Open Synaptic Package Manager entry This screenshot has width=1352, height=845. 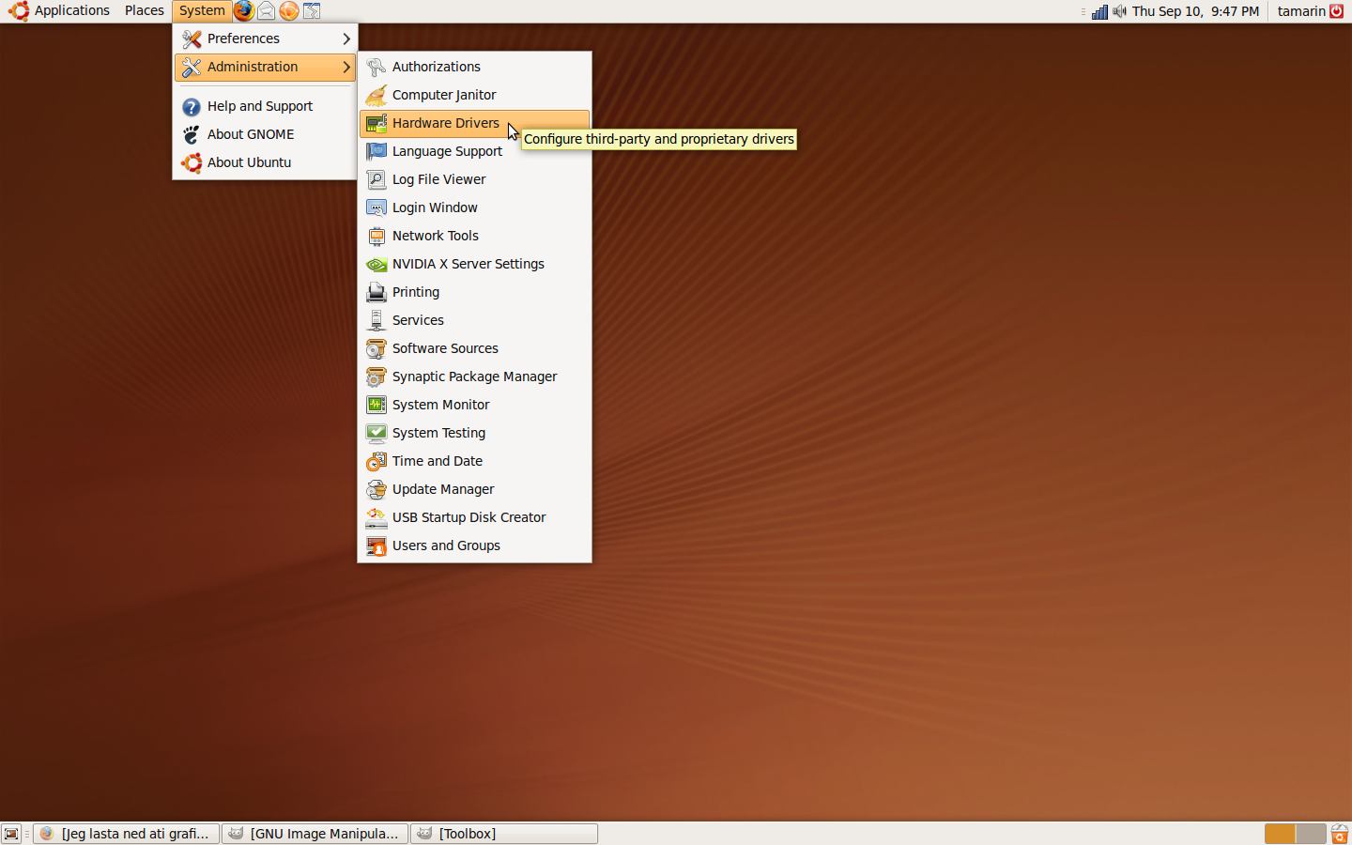pos(474,376)
